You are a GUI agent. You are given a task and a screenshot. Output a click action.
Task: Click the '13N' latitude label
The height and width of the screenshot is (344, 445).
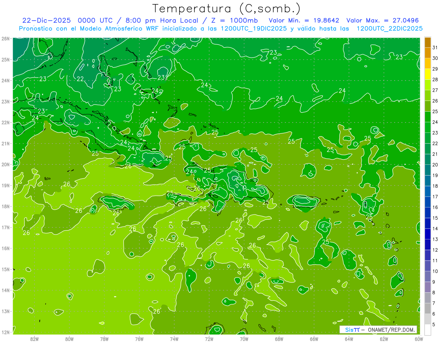coord(5,311)
